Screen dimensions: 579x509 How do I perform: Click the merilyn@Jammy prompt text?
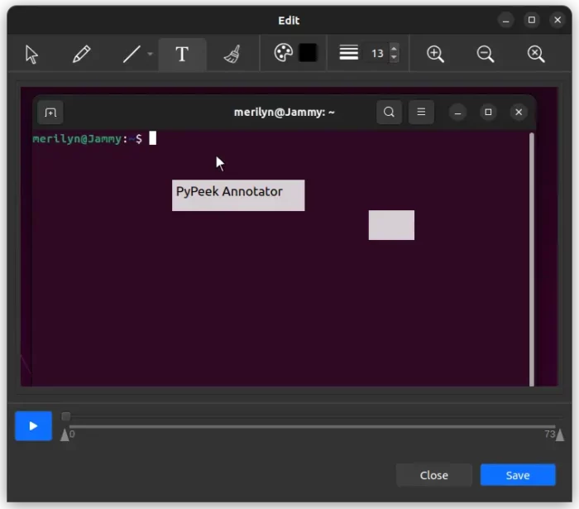point(87,139)
